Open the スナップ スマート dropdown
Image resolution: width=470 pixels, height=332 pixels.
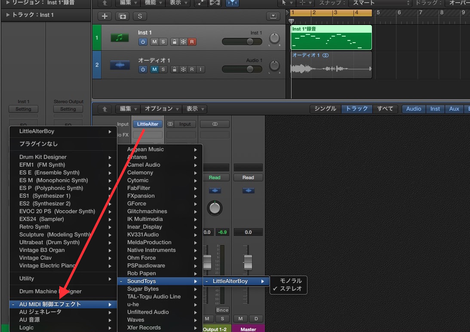[x=380, y=3]
